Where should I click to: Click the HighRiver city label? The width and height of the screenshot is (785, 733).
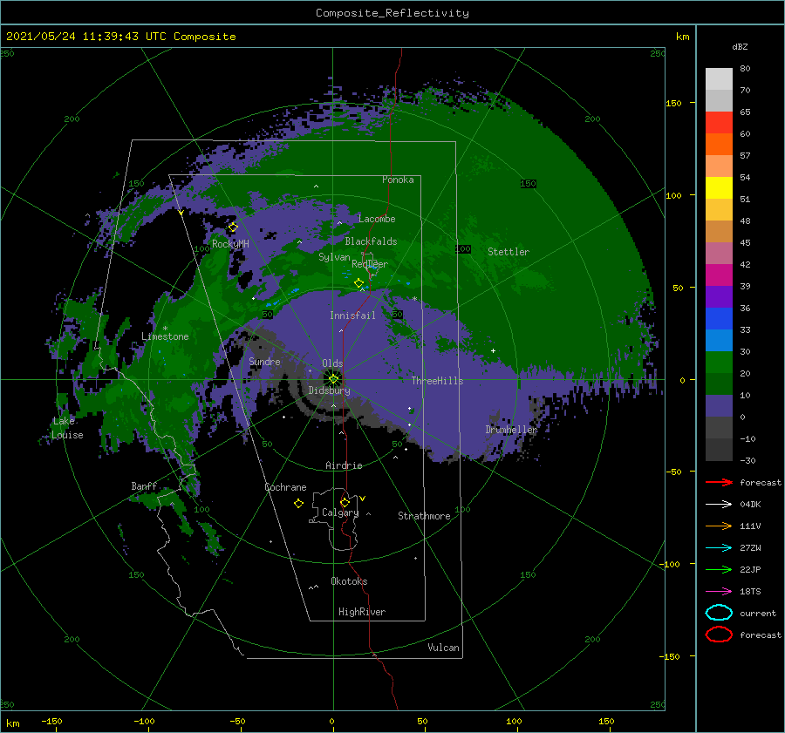click(x=362, y=612)
